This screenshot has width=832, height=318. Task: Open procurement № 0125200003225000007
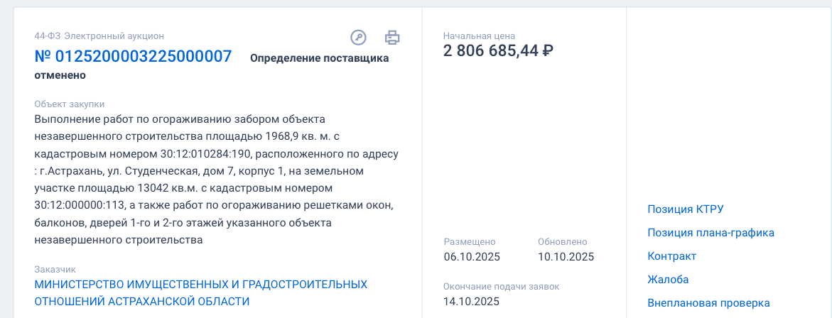pos(133,57)
